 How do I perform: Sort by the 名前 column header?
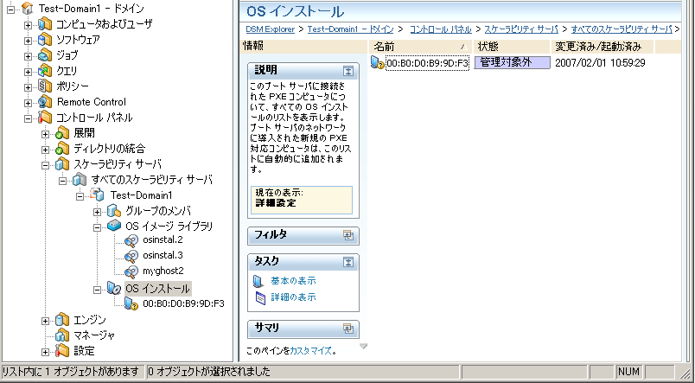(x=421, y=47)
